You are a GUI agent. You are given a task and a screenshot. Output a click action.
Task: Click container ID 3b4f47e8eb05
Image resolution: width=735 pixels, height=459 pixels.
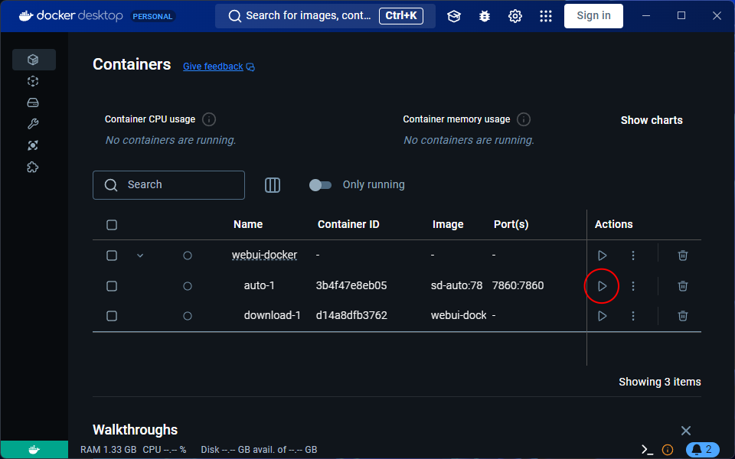coord(351,285)
